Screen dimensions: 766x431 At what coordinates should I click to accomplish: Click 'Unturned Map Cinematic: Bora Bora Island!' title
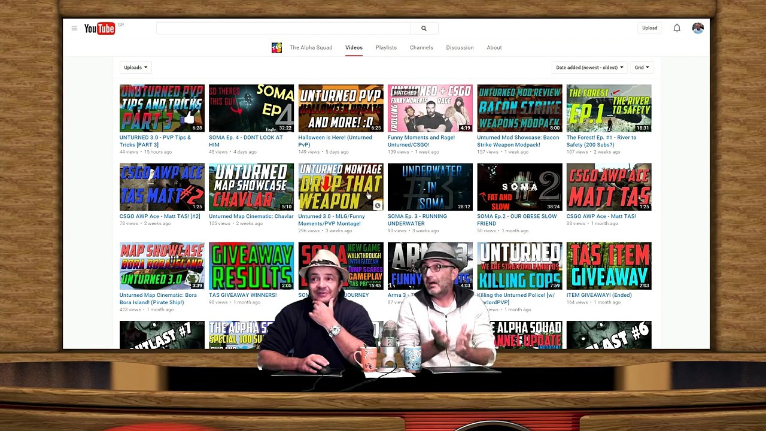click(x=158, y=299)
